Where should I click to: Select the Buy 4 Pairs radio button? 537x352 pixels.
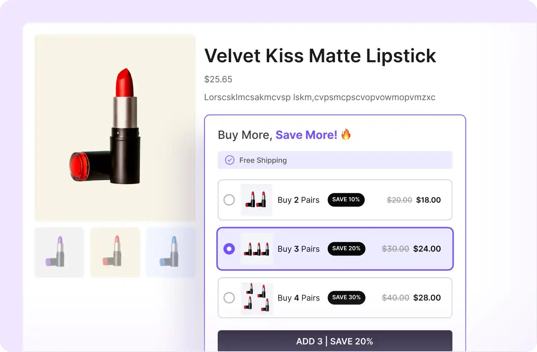[x=229, y=298]
